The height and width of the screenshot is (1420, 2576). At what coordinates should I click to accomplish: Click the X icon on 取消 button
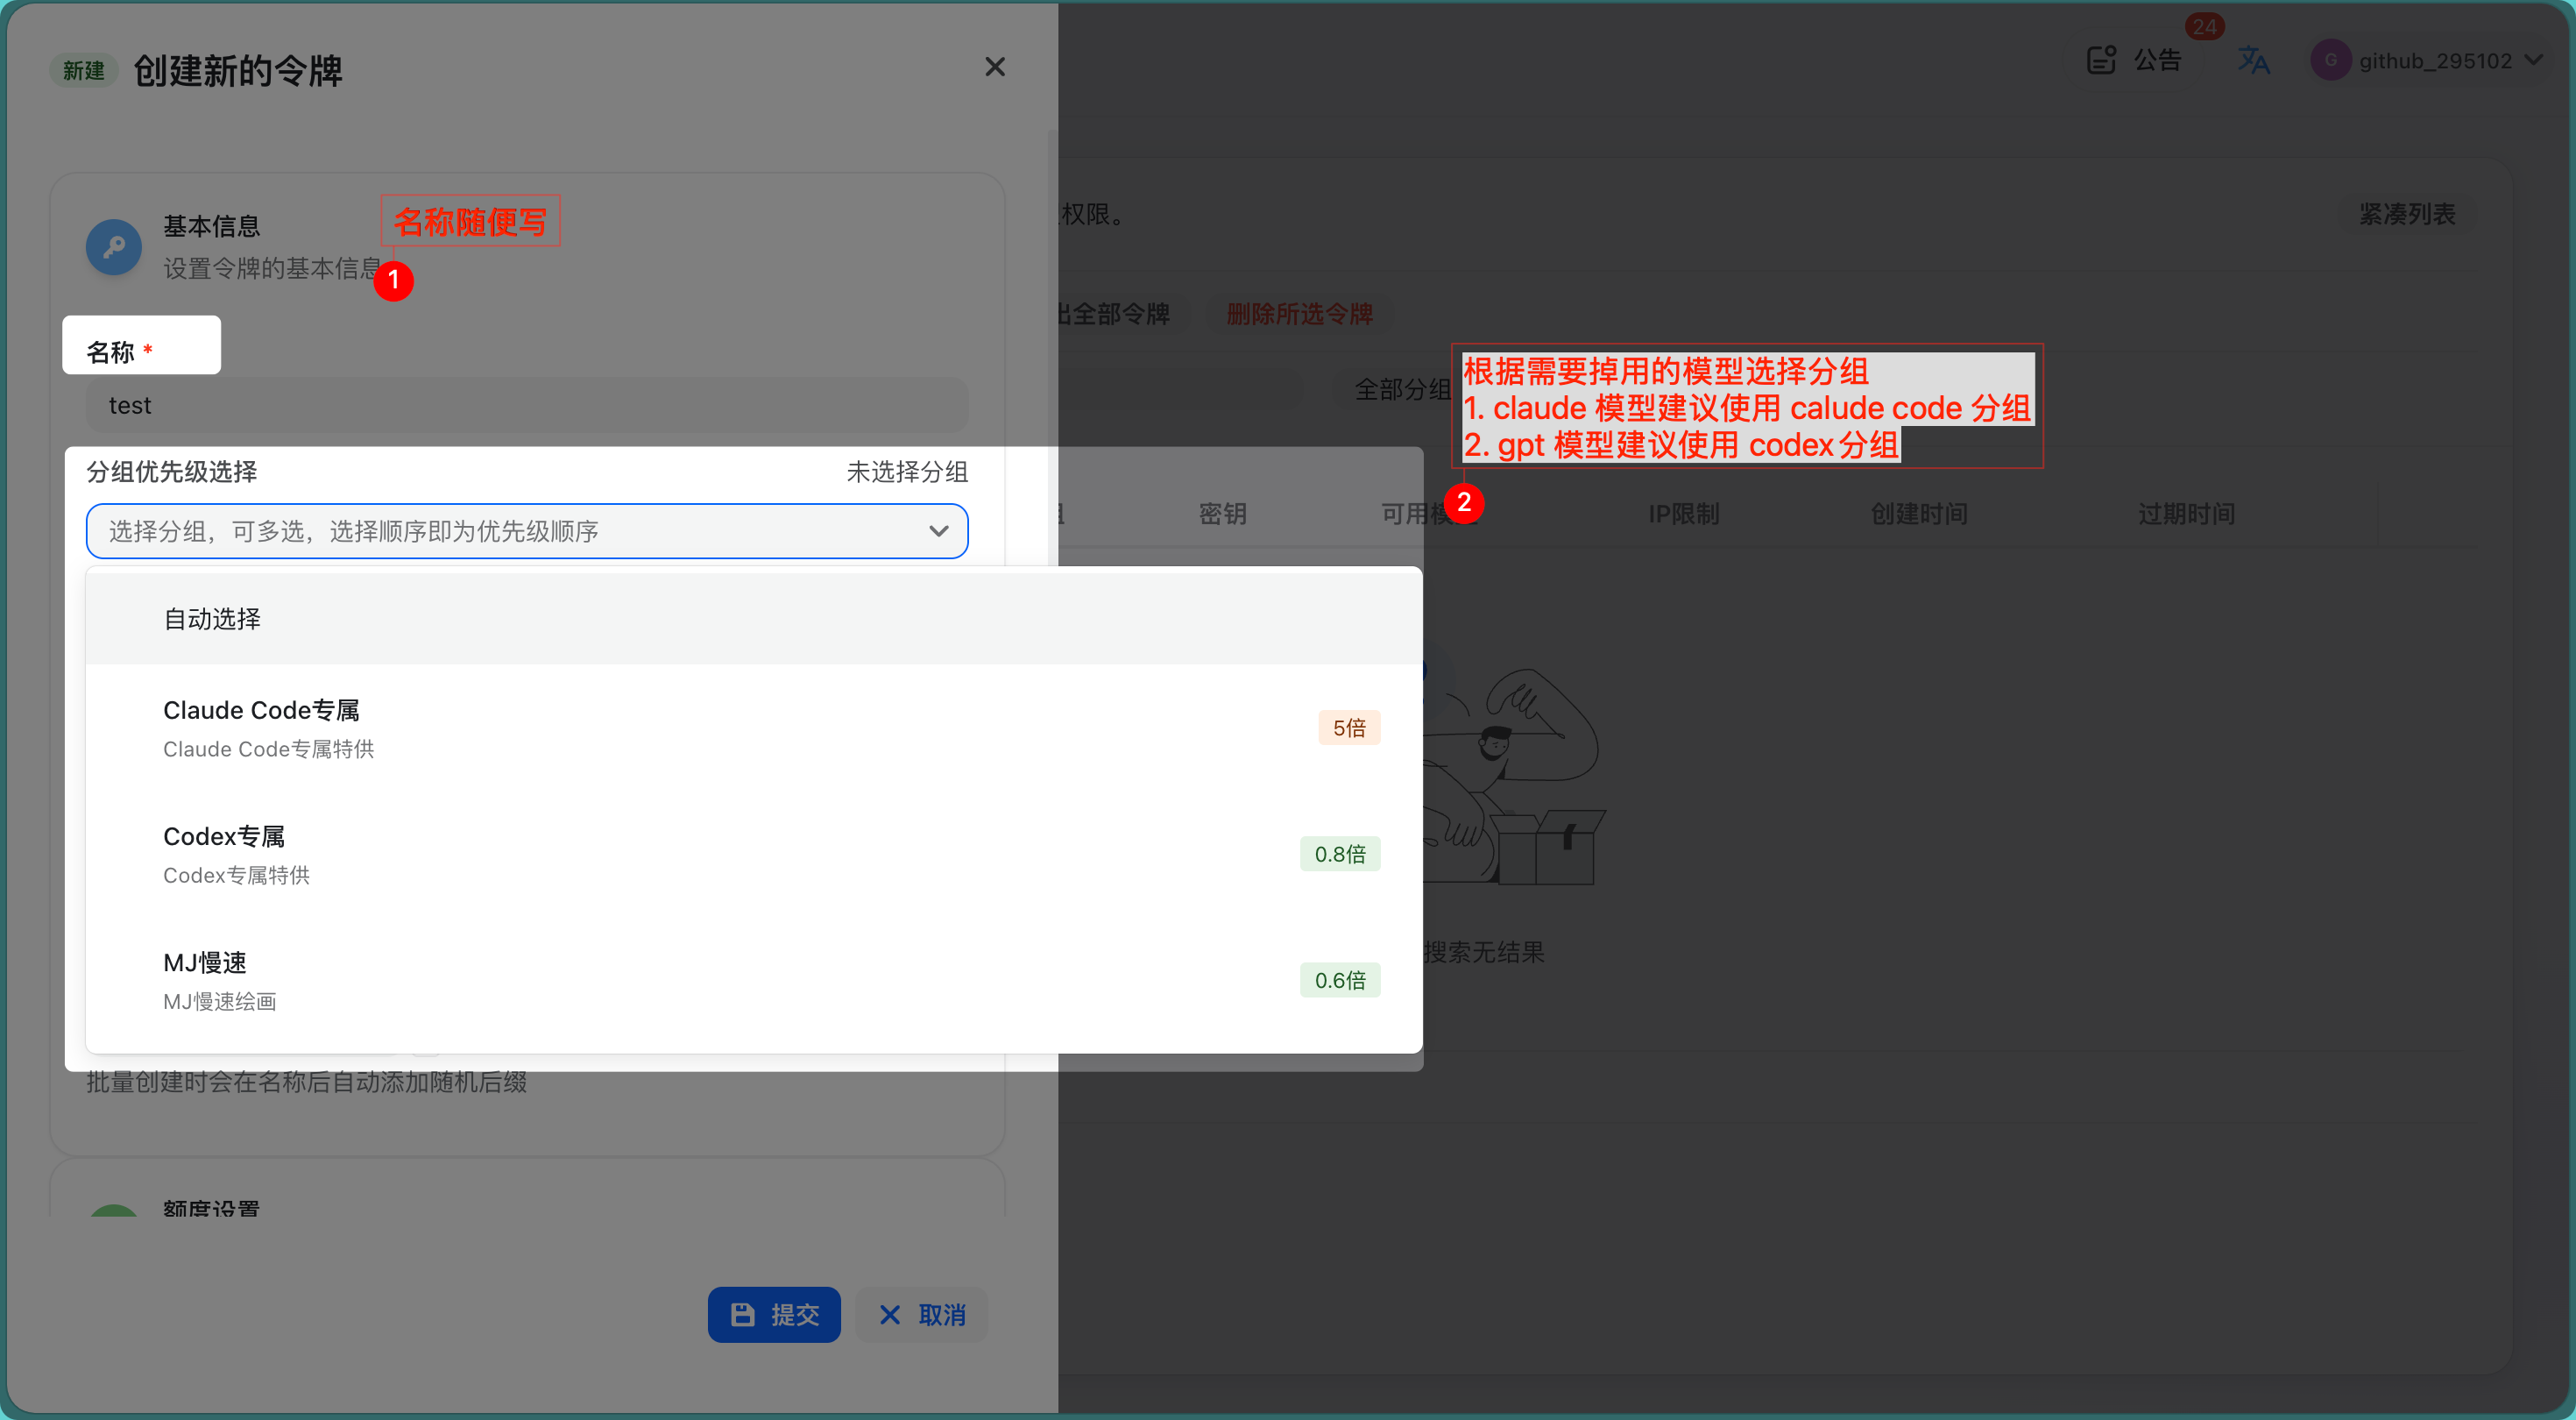tap(889, 1314)
